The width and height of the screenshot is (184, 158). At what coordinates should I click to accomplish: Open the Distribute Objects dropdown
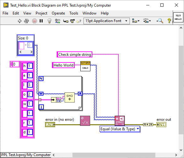(147, 21)
